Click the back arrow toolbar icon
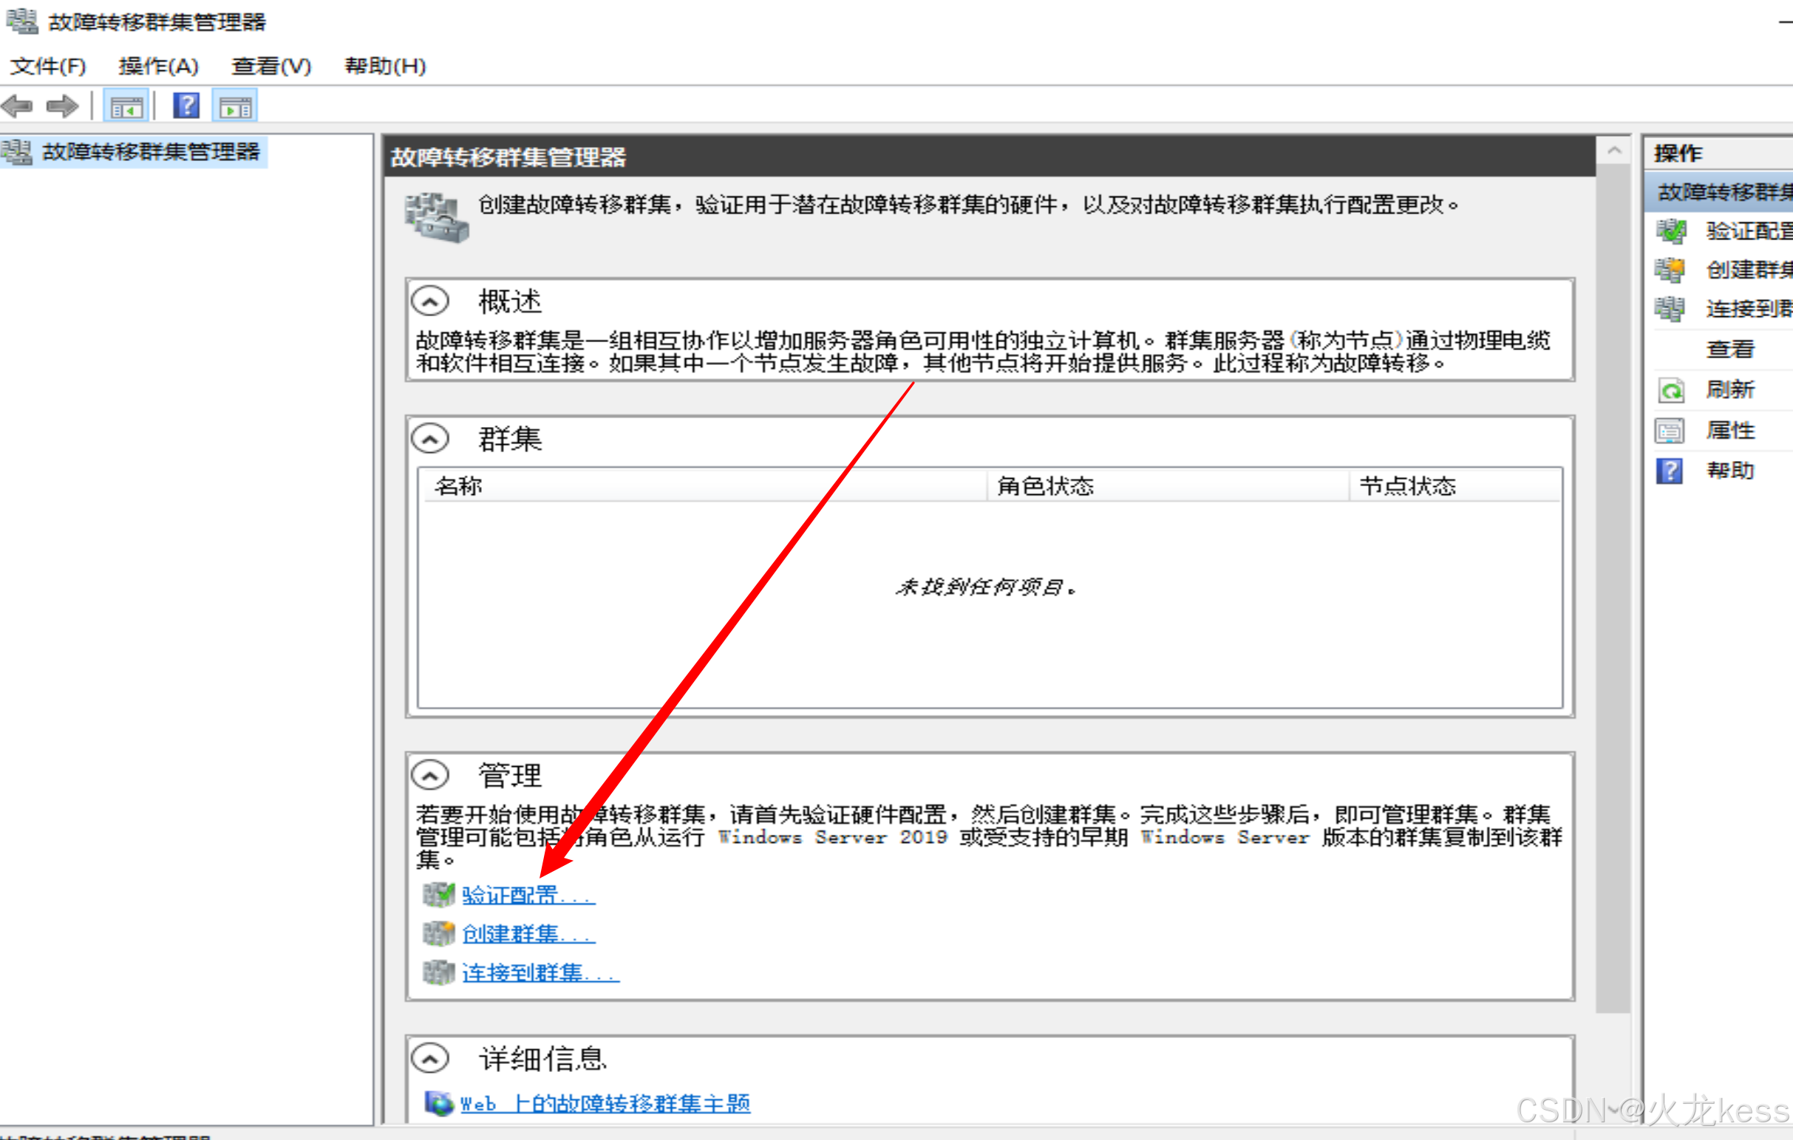 17,106
